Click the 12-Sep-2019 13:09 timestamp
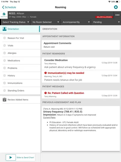Image resolution: width=121 pixels, height=162 pixels. pos(109,96)
